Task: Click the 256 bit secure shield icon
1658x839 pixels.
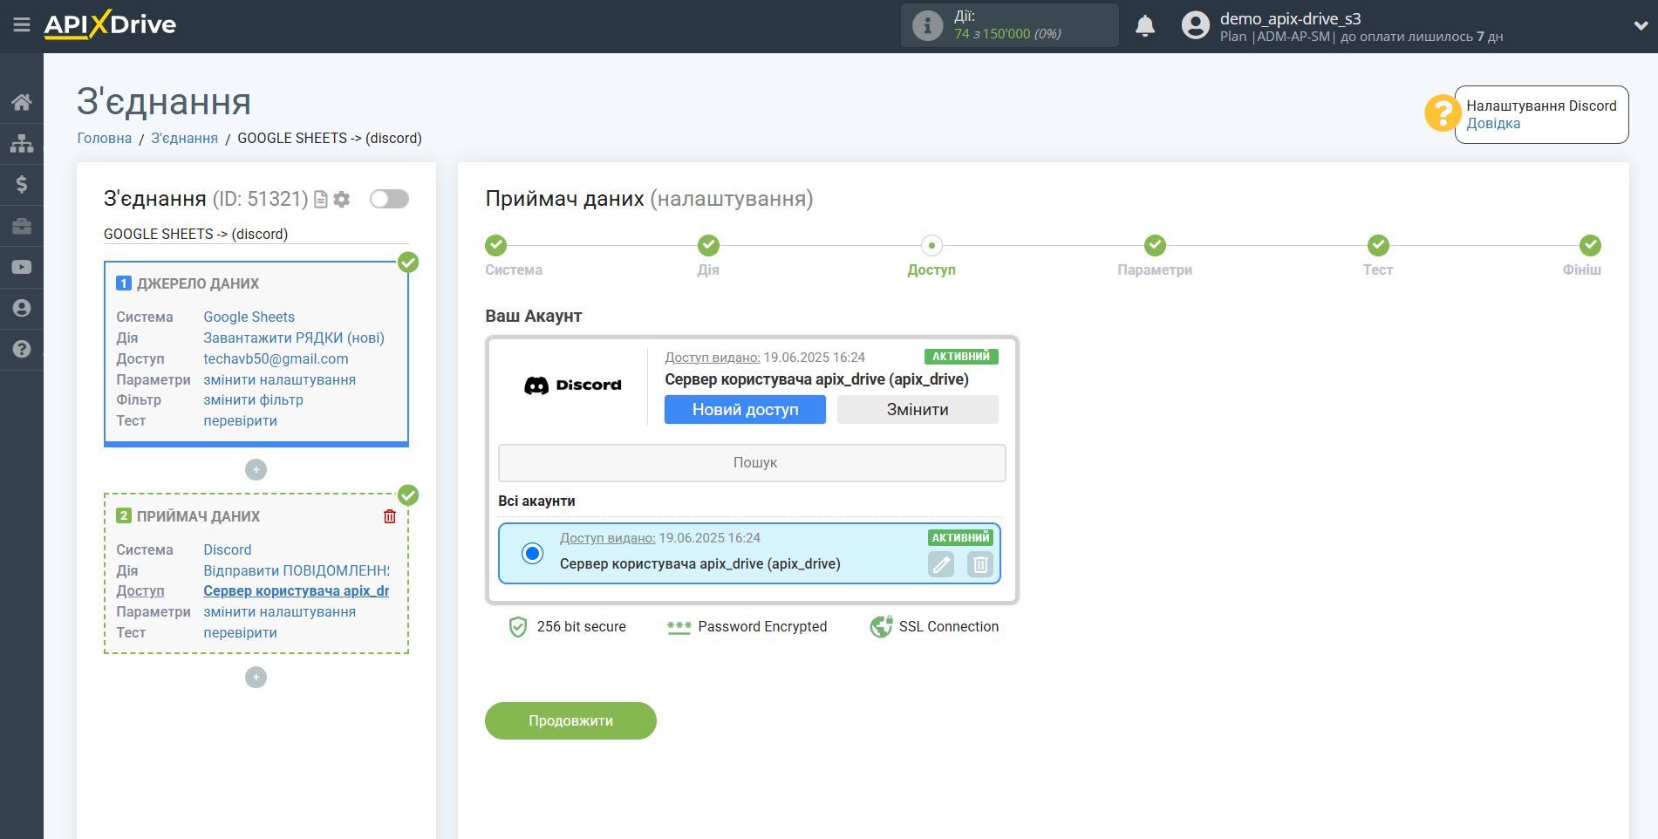Action: [x=518, y=627]
